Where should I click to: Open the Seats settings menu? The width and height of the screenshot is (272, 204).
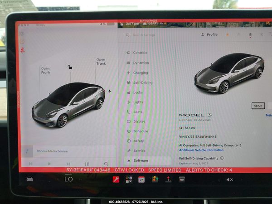[x=135, y=112]
